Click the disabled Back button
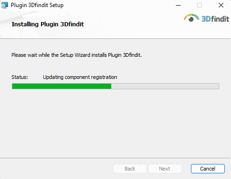The width and height of the screenshot is (231, 179). [130, 169]
